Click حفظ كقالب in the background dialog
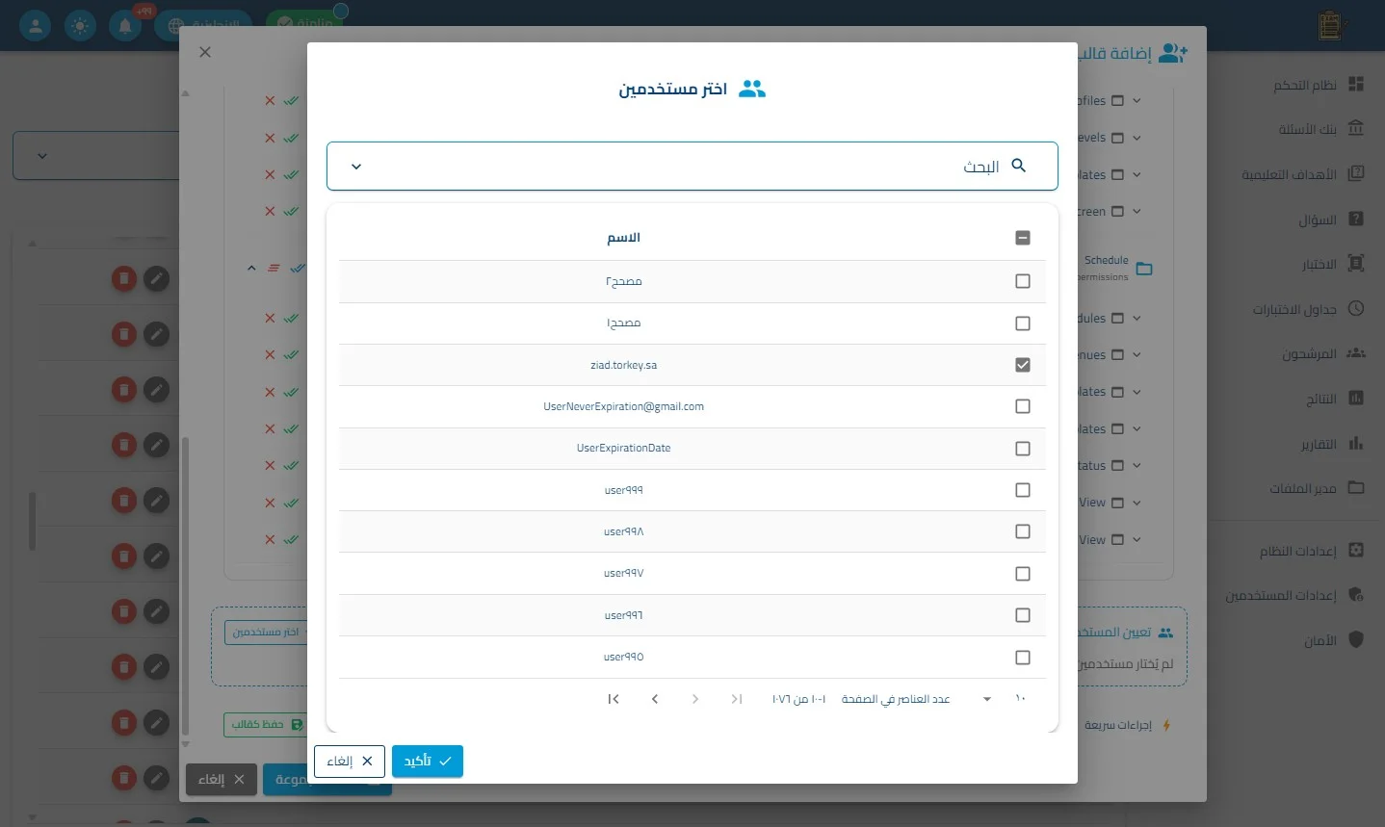1385x827 pixels. [266, 724]
